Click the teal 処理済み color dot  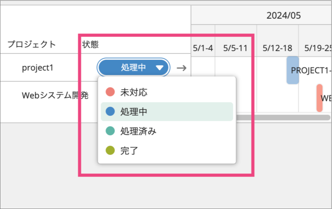(x=110, y=131)
